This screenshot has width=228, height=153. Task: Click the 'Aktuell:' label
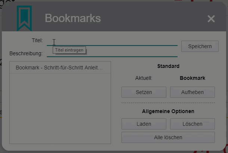tap(144, 78)
